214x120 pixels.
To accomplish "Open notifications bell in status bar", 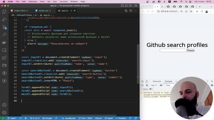I will click(x=135, y=118).
